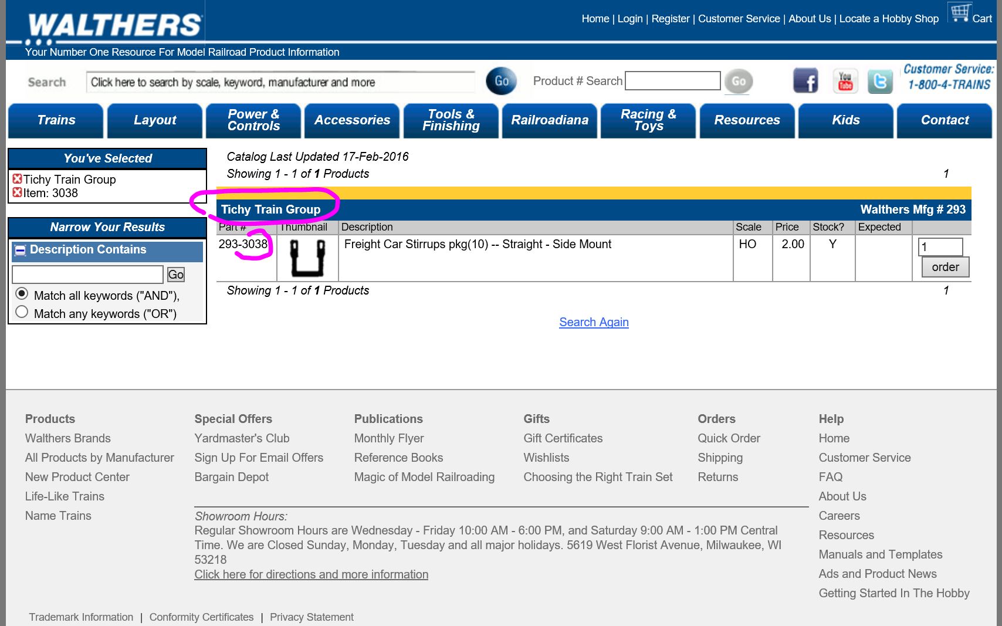The height and width of the screenshot is (626, 1002).
Task: Open Privacy Statement link
Action: (312, 617)
